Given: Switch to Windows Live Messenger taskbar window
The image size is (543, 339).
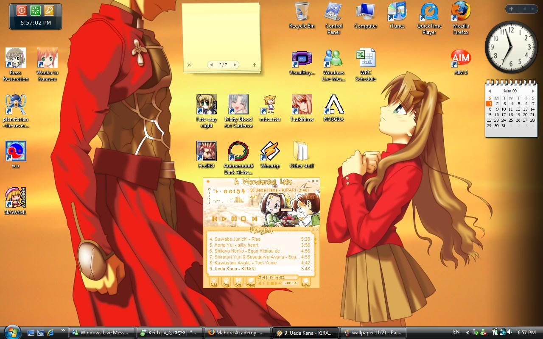Looking at the screenshot, I should 102,333.
